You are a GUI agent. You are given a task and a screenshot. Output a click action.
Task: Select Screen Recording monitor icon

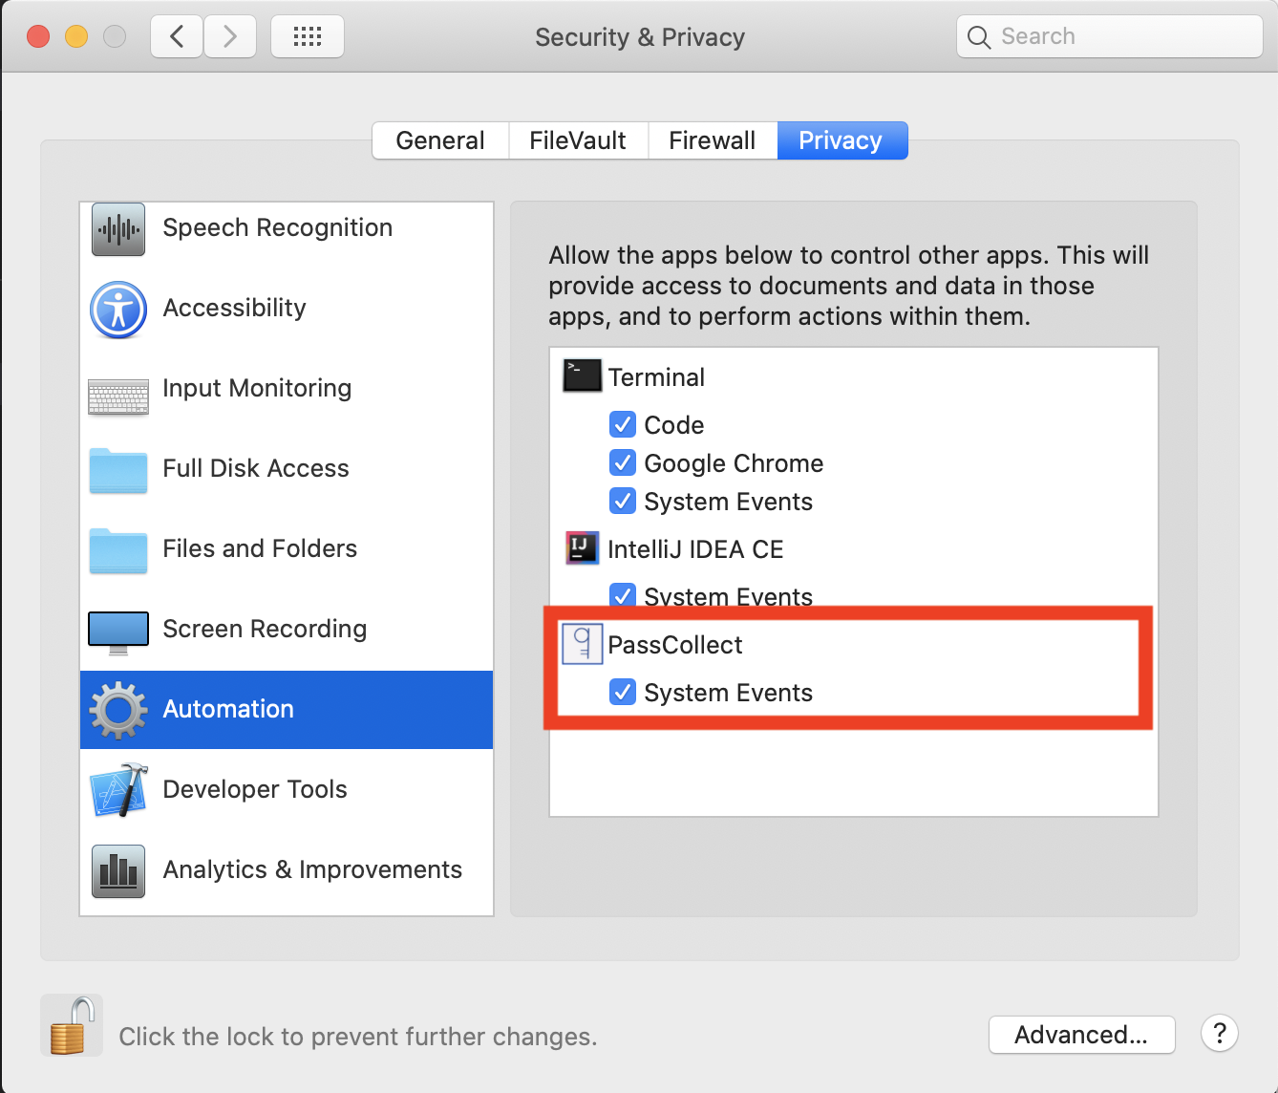click(x=118, y=632)
